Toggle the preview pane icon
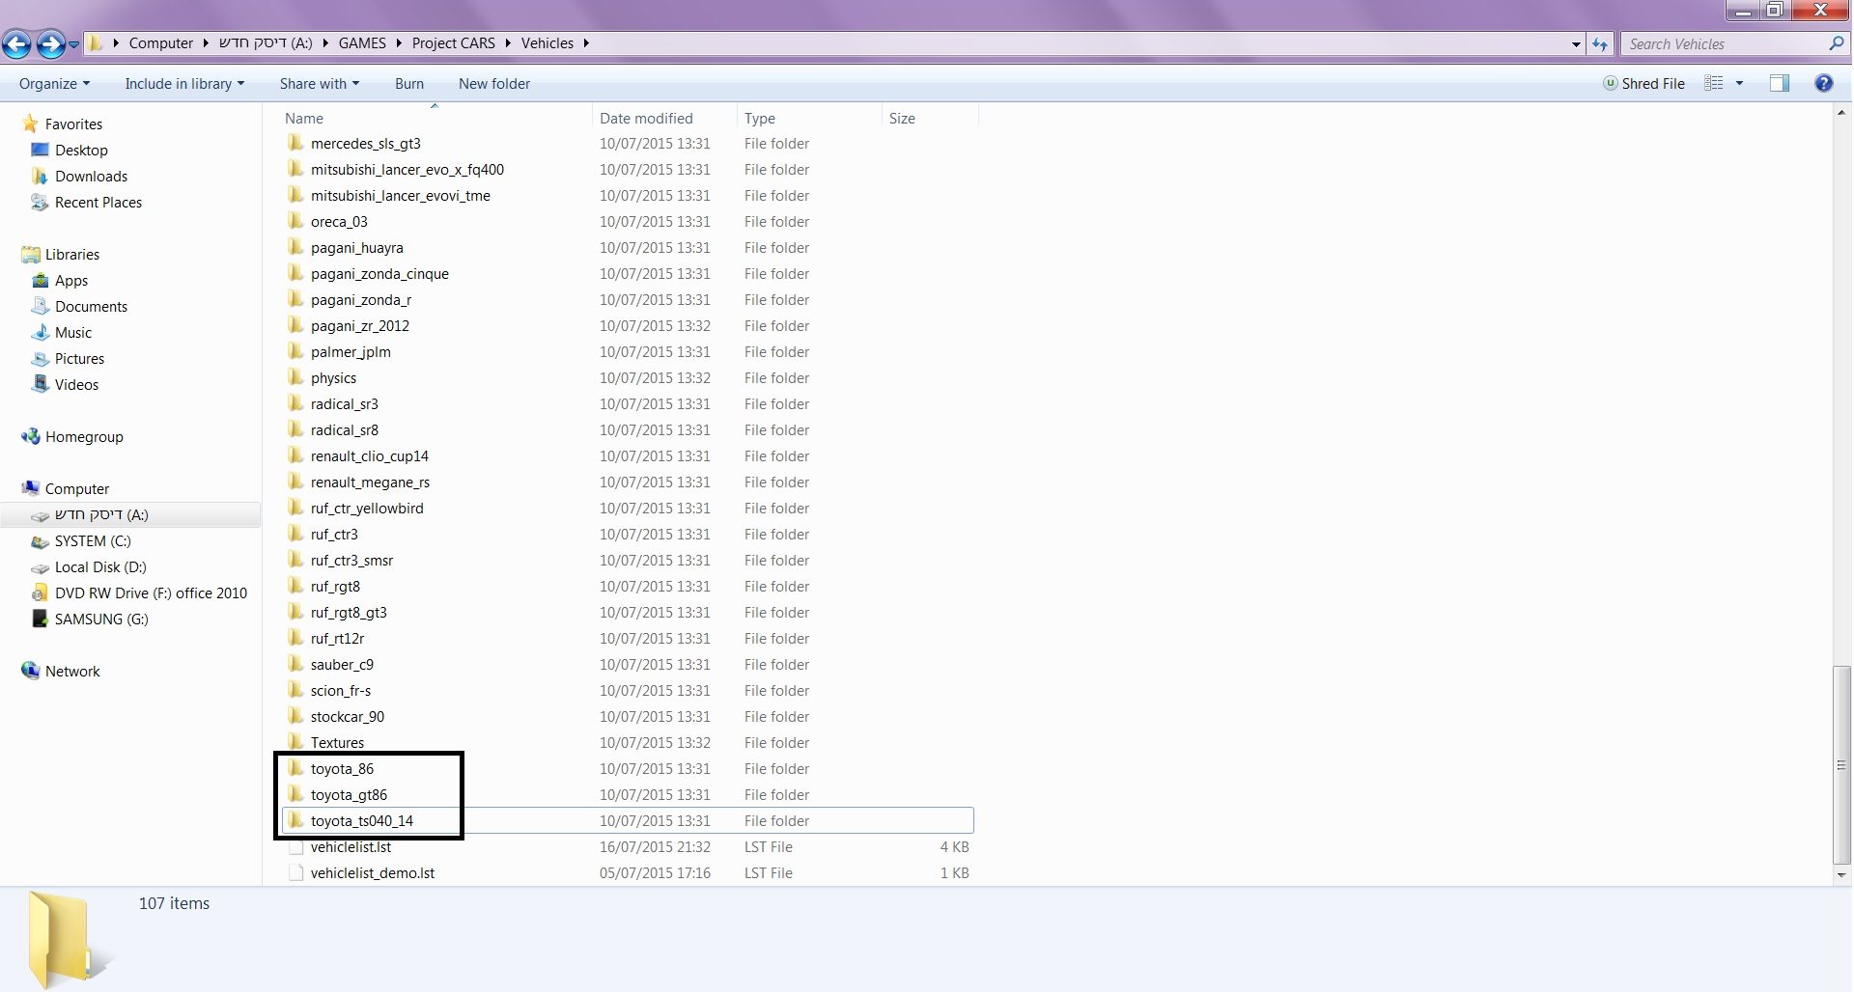The width and height of the screenshot is (1854, 992). click(1780, 84)
